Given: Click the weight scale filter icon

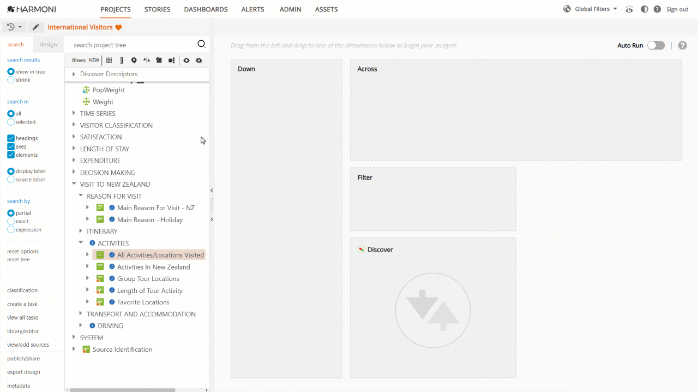Looking at the screenshot, I should pyautogui.click(x=146, y=60).
